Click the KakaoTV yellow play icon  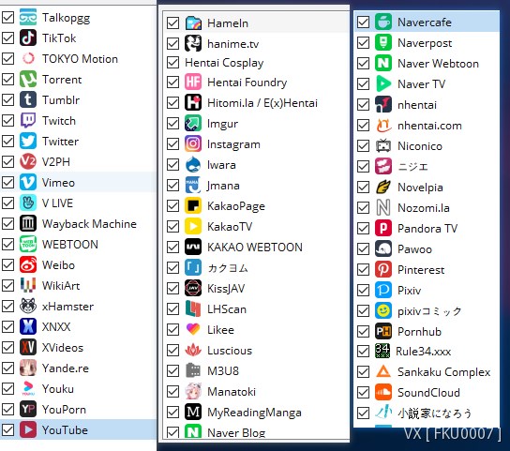(x=193, y=226)
